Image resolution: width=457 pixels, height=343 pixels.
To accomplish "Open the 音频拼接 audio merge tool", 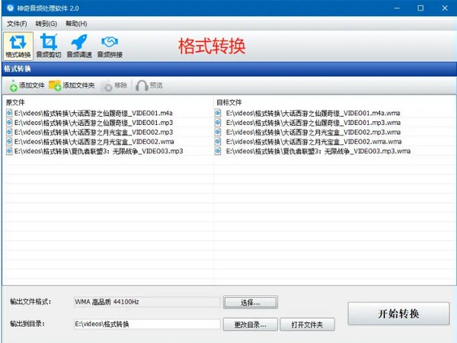I will tap(110, 46).
